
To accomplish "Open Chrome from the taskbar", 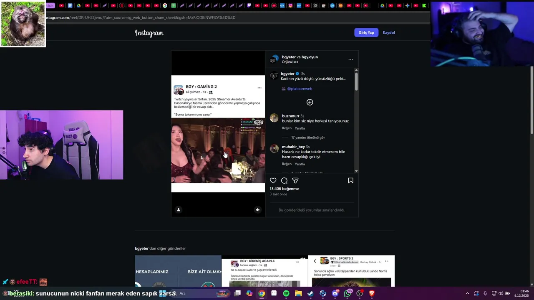I will tap(262, 293).
